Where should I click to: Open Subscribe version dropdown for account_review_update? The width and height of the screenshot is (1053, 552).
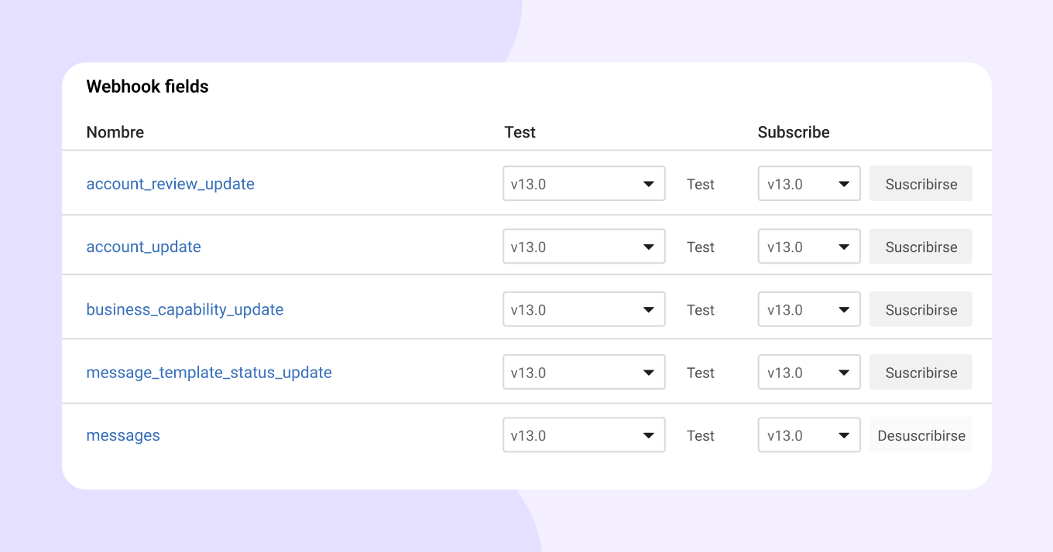tap(808, 184)
